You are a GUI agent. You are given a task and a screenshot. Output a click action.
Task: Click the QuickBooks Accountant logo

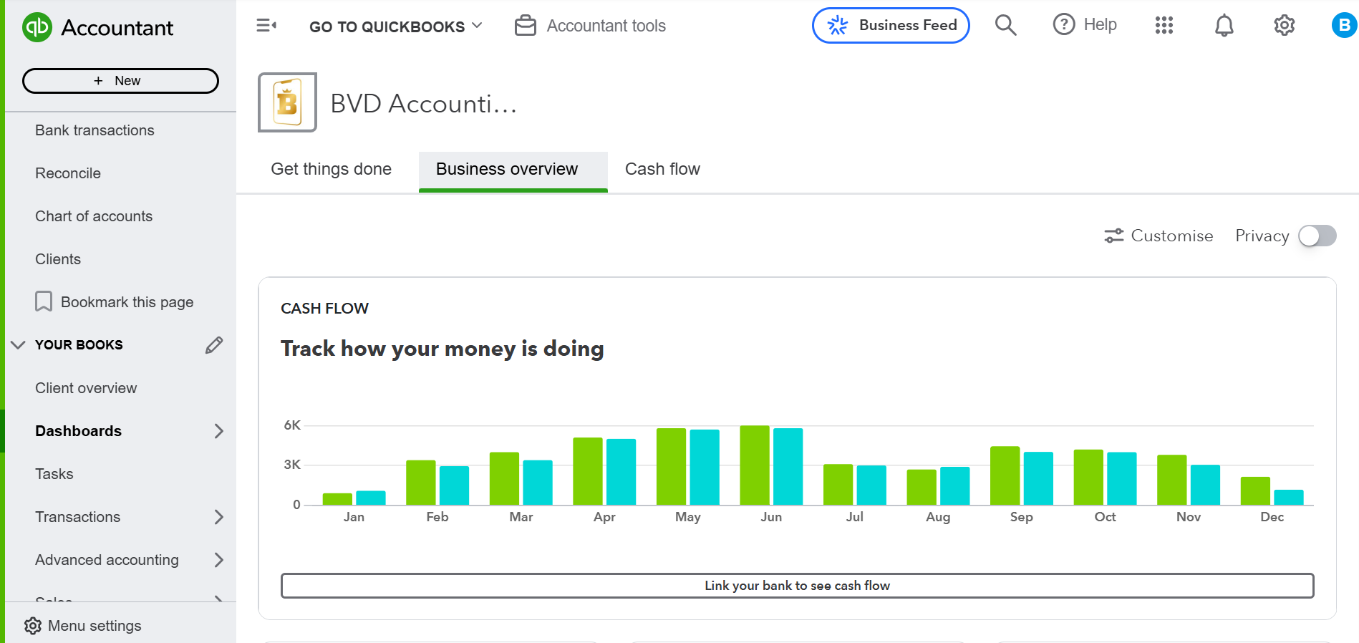(98, 27)
